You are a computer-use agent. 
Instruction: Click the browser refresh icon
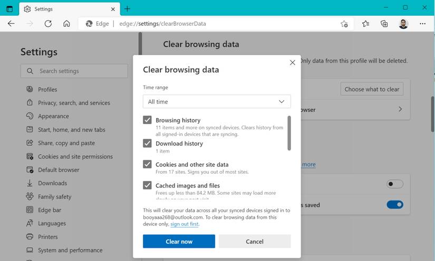(48, 24)
